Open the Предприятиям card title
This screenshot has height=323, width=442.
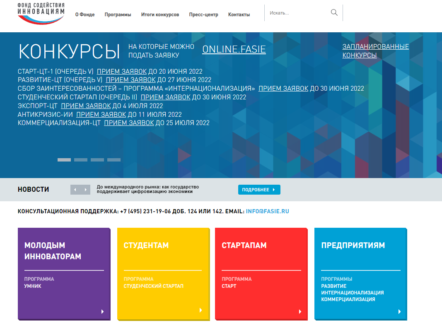[x=353, y=246]
